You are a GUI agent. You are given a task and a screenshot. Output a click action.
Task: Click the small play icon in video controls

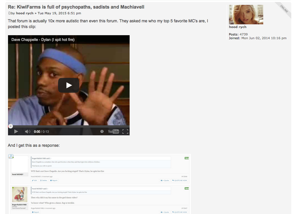(16, 131)
